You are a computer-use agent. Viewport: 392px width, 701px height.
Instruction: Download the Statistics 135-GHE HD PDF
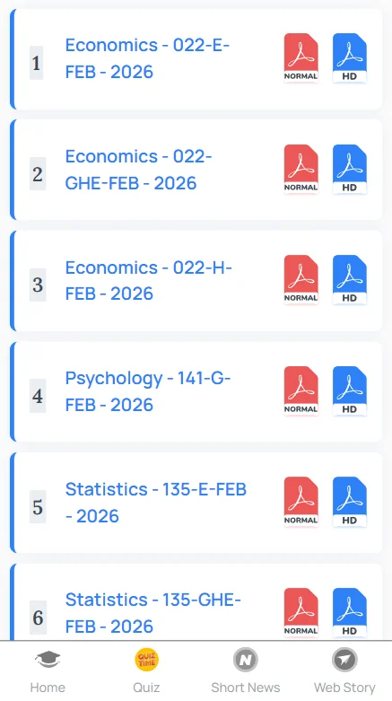pos(350,613)
